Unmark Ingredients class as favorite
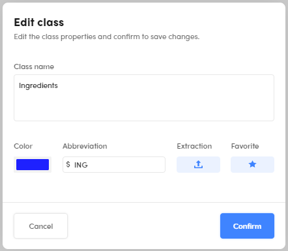The image size is (288, 251). (252, 164)
